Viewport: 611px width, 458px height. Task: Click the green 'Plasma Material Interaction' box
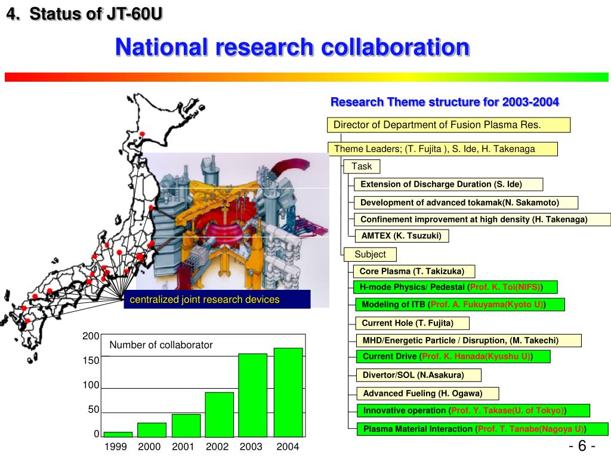(x=482, y=429)
